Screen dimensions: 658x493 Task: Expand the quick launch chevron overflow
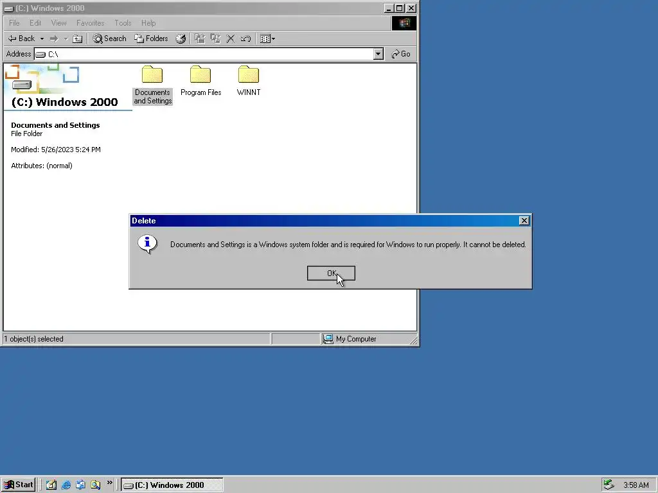(109, 483)
